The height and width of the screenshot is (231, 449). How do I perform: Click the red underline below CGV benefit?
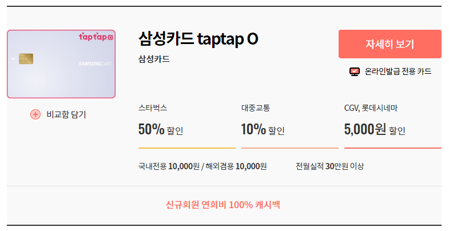(392, 148)
